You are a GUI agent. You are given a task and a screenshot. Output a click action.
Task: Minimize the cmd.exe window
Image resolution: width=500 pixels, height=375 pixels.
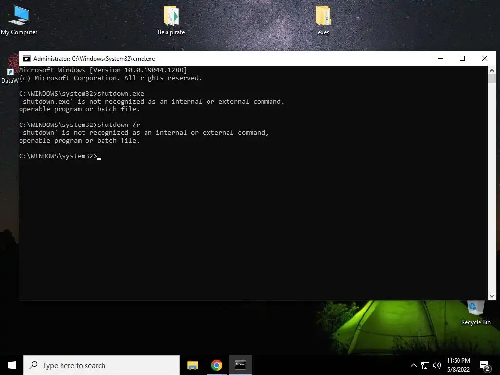coord(440,59)
